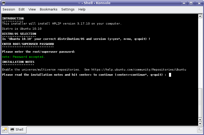Select the Shell session tab
The image size is (204, 135).
[17, 130]
